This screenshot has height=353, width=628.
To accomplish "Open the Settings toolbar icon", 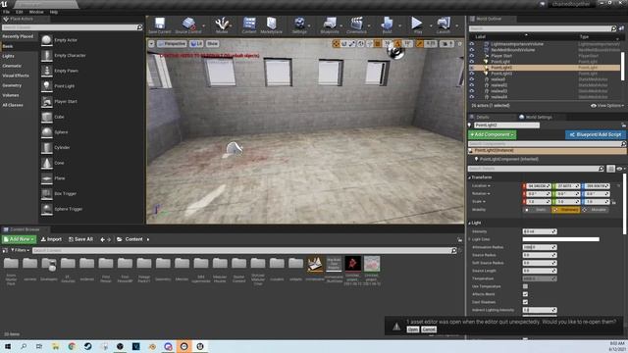I will point(299,25).
